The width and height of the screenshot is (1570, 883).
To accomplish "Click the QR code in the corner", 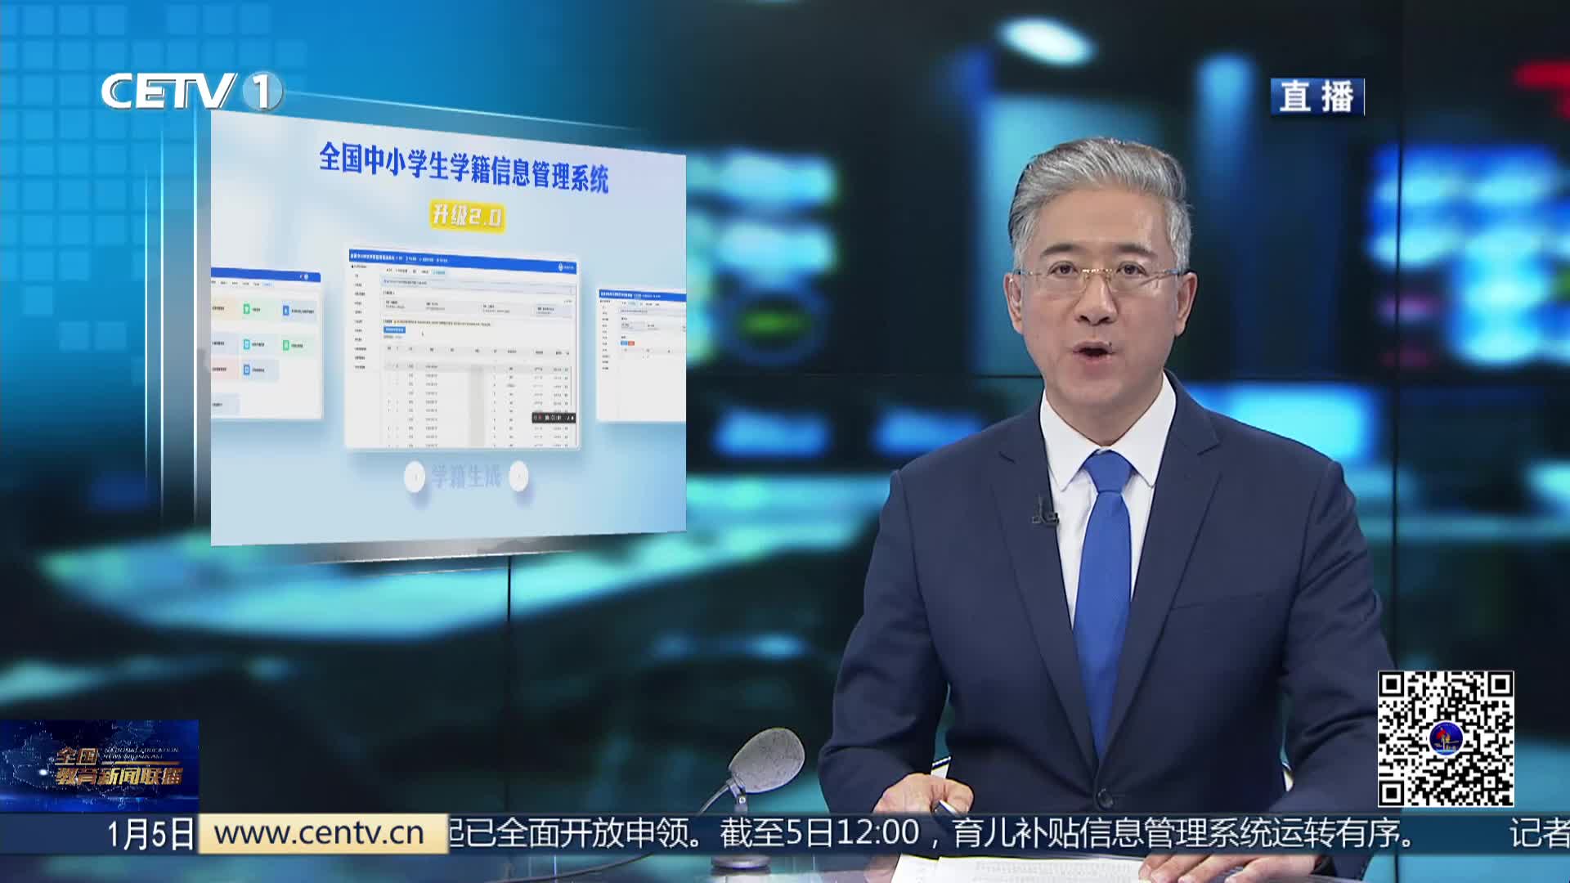I will (1445, 738).
